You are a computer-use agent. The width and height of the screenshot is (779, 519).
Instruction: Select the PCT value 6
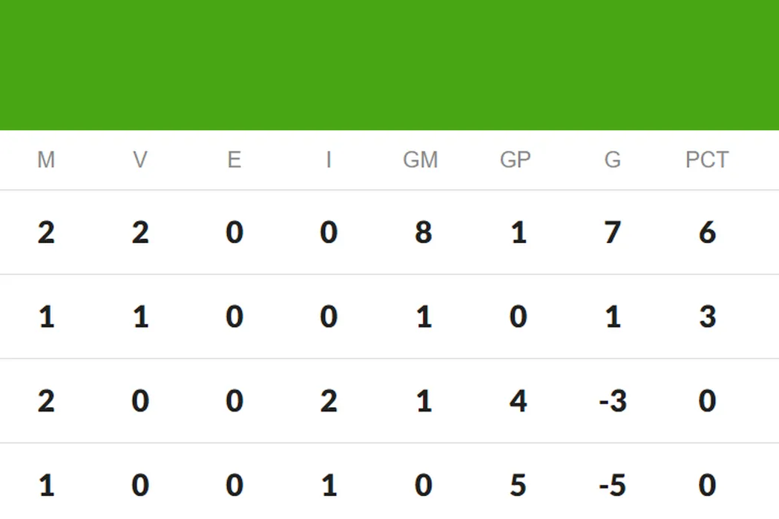click(x=707, y=233)
